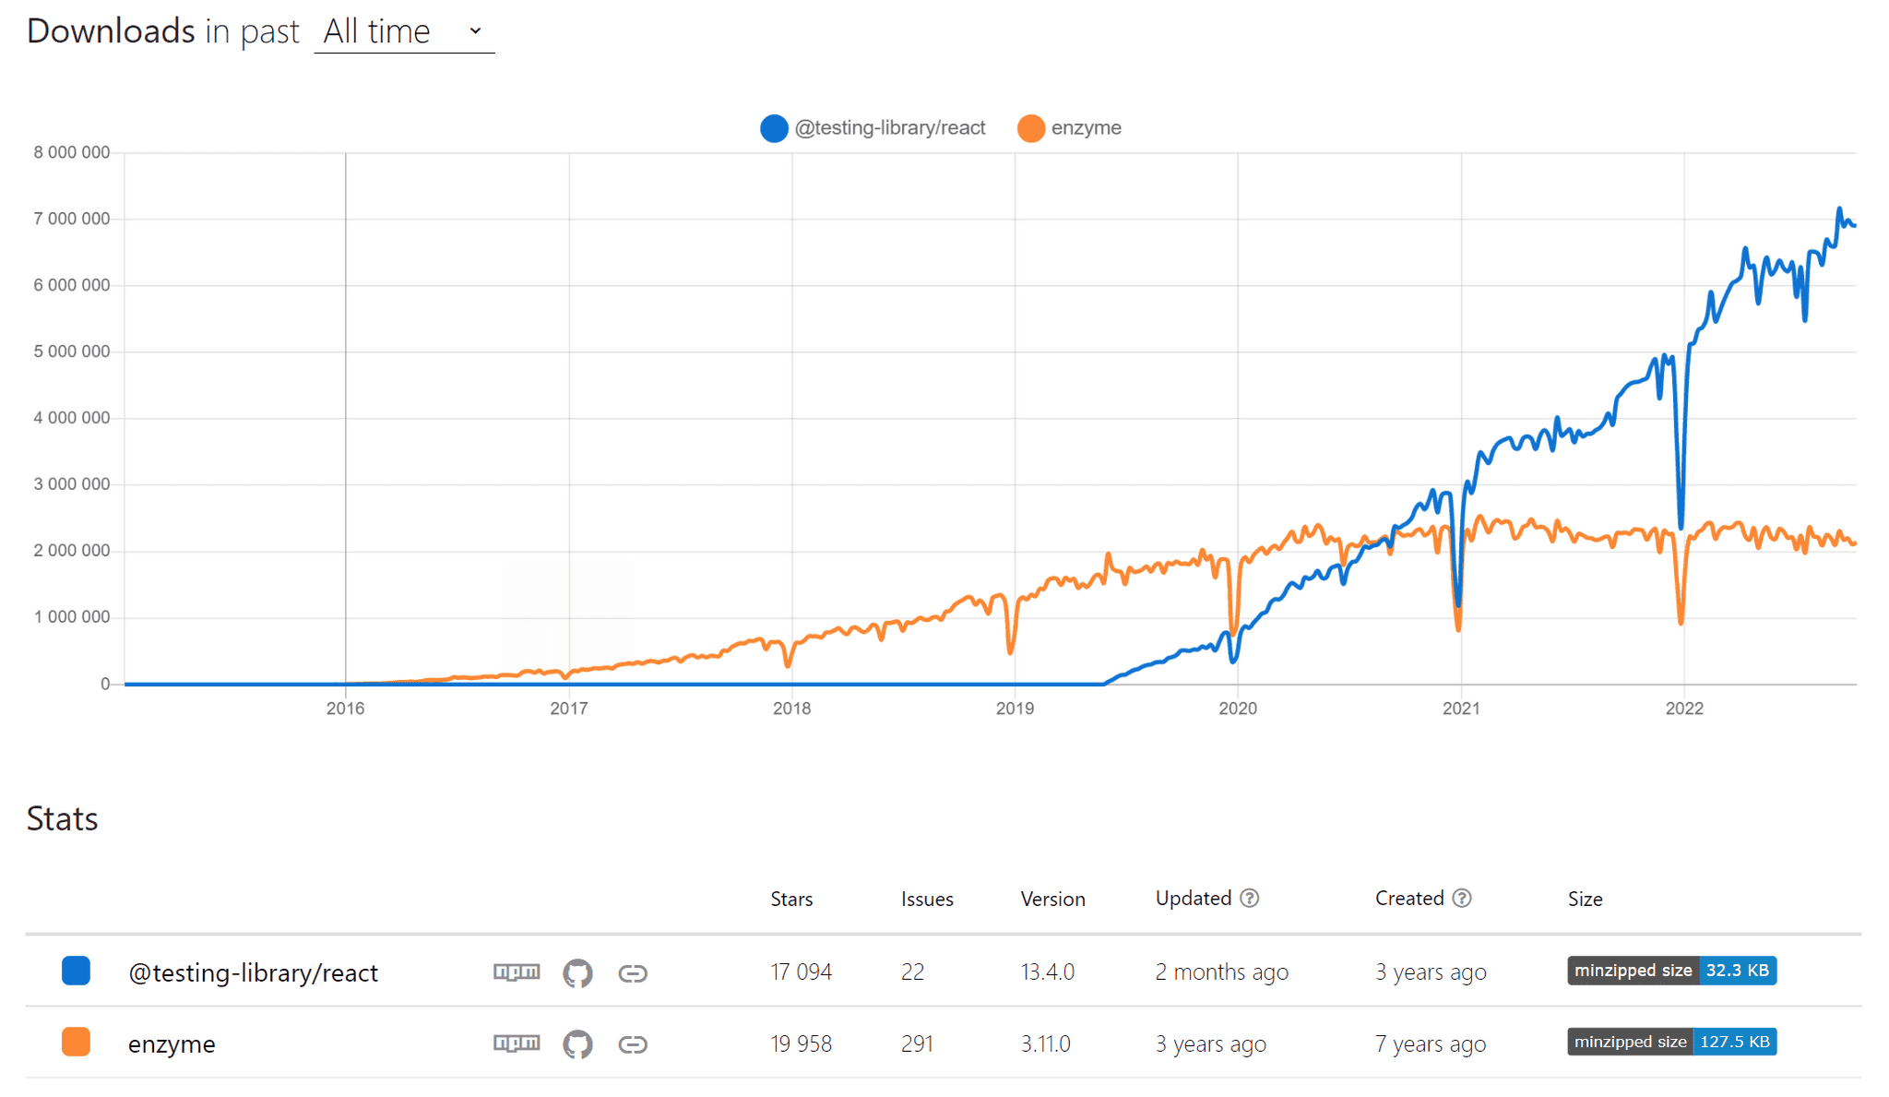Viewport: 1889px width, 1097px height.
Task: Click the blue color marker for @testing-library/react
Action: coord(76,970)
